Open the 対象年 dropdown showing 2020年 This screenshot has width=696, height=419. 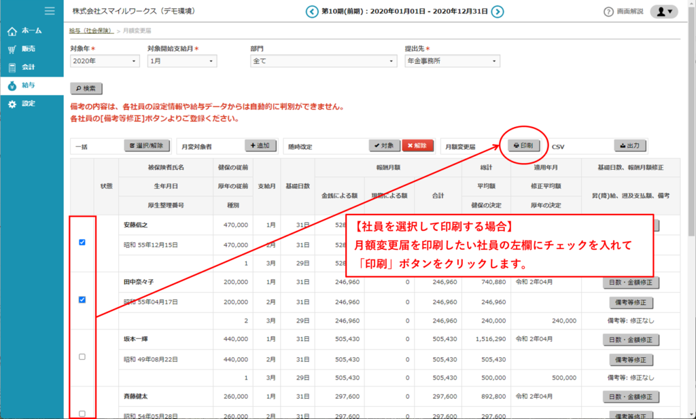(105, 61)
